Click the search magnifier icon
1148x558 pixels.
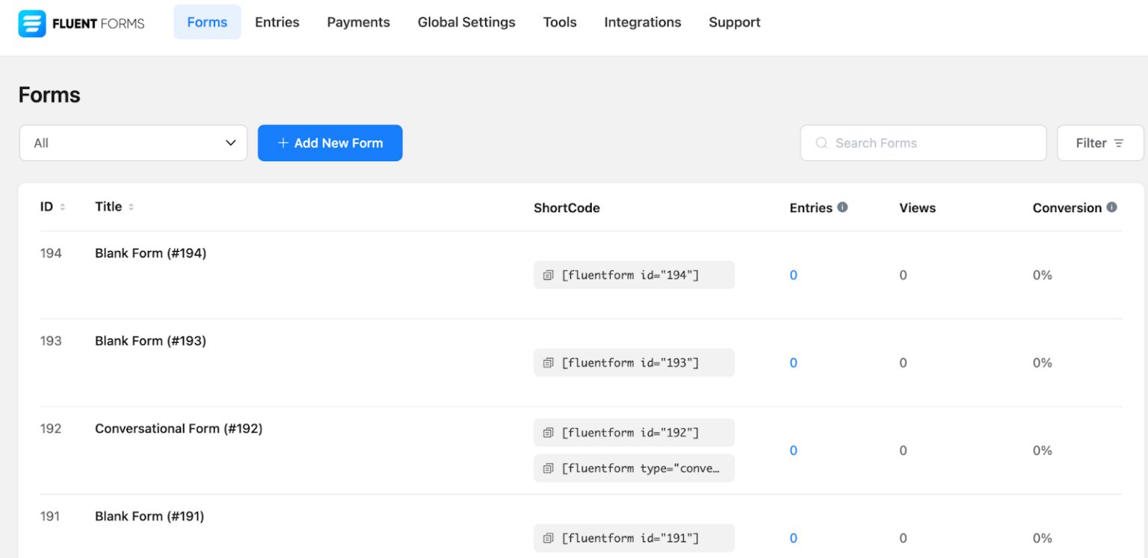[x=821, y=143]
